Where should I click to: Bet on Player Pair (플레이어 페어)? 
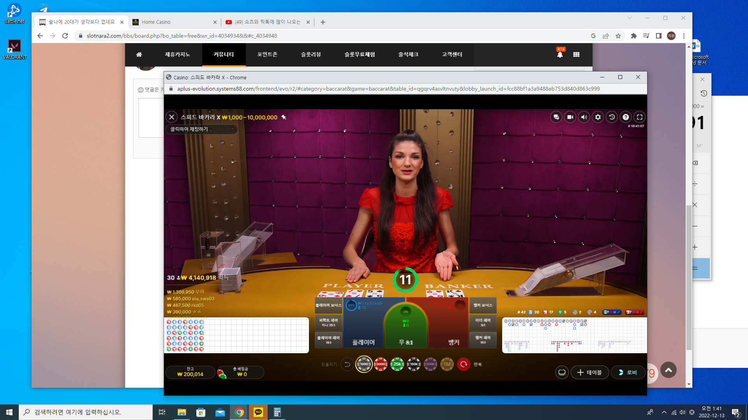tap(328, 340)
